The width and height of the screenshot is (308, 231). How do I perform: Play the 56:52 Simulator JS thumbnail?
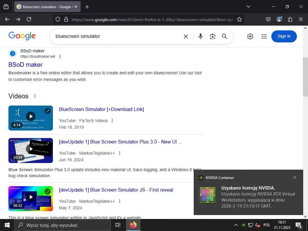31,199
